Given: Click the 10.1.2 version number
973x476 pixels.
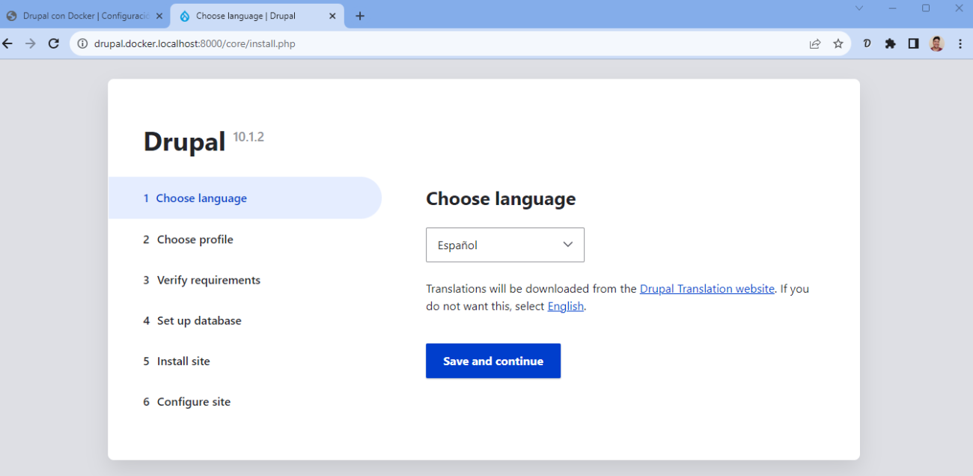Looking at the screenshot, I should click(248, 137).
